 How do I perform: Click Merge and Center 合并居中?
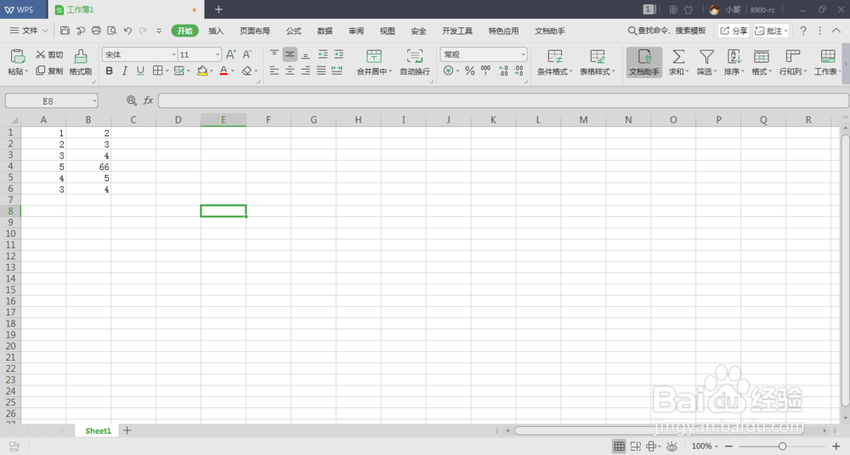click(374, 62)
